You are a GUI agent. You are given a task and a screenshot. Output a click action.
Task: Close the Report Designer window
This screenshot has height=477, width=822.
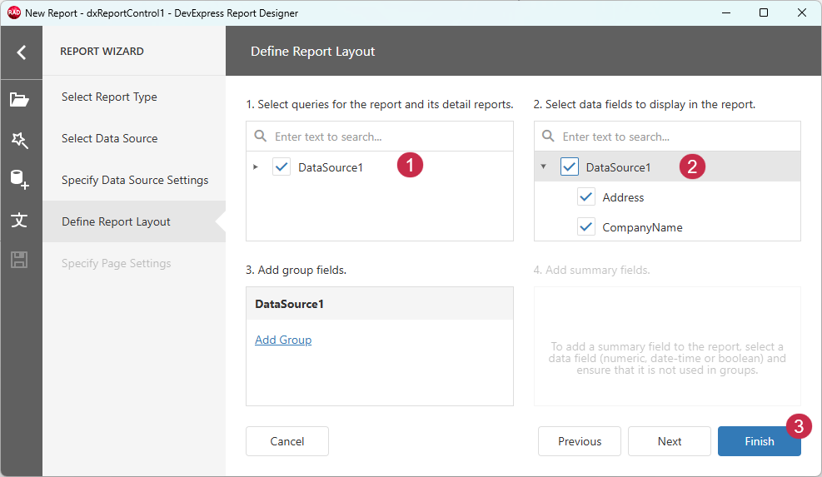tap(801, 12)
